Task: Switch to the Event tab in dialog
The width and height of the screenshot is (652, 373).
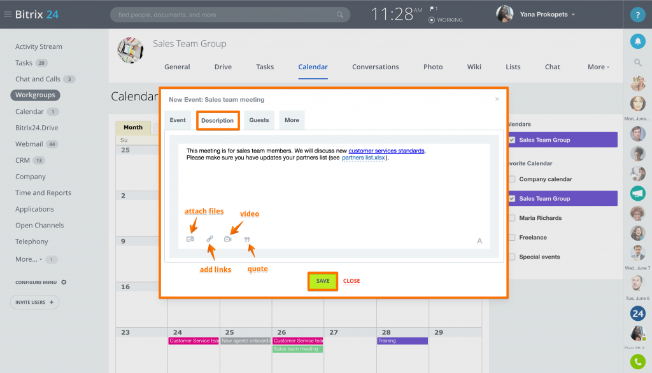Action: (x=178, y=120)
